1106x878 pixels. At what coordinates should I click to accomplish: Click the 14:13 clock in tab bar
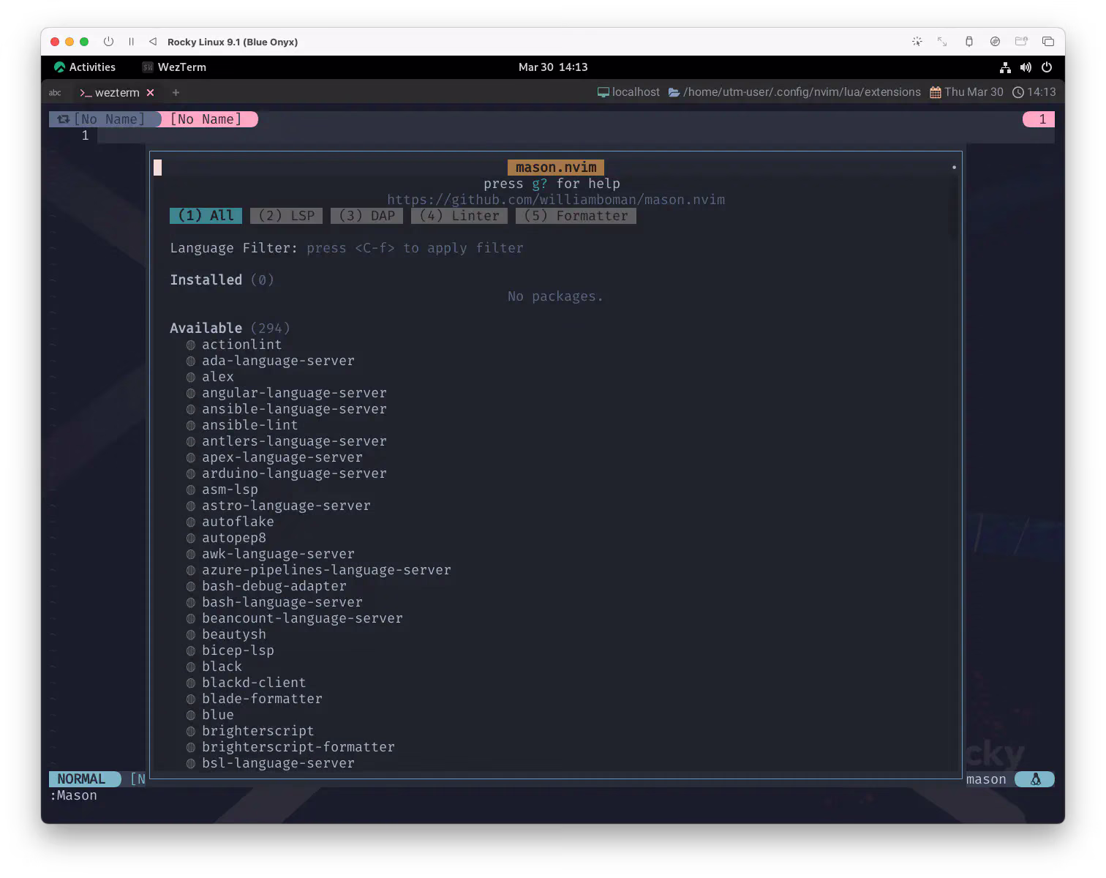click(x=1034, y=92)
